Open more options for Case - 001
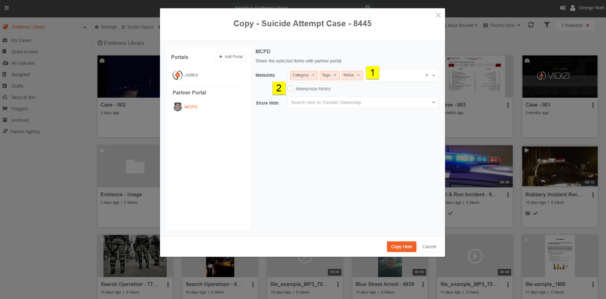 coord(592,105)
